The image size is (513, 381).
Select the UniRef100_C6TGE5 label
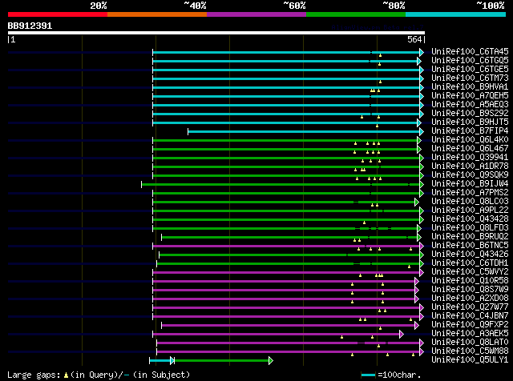pos(470,70)
